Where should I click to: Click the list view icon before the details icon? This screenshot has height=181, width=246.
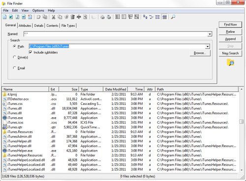click(158, 17)
